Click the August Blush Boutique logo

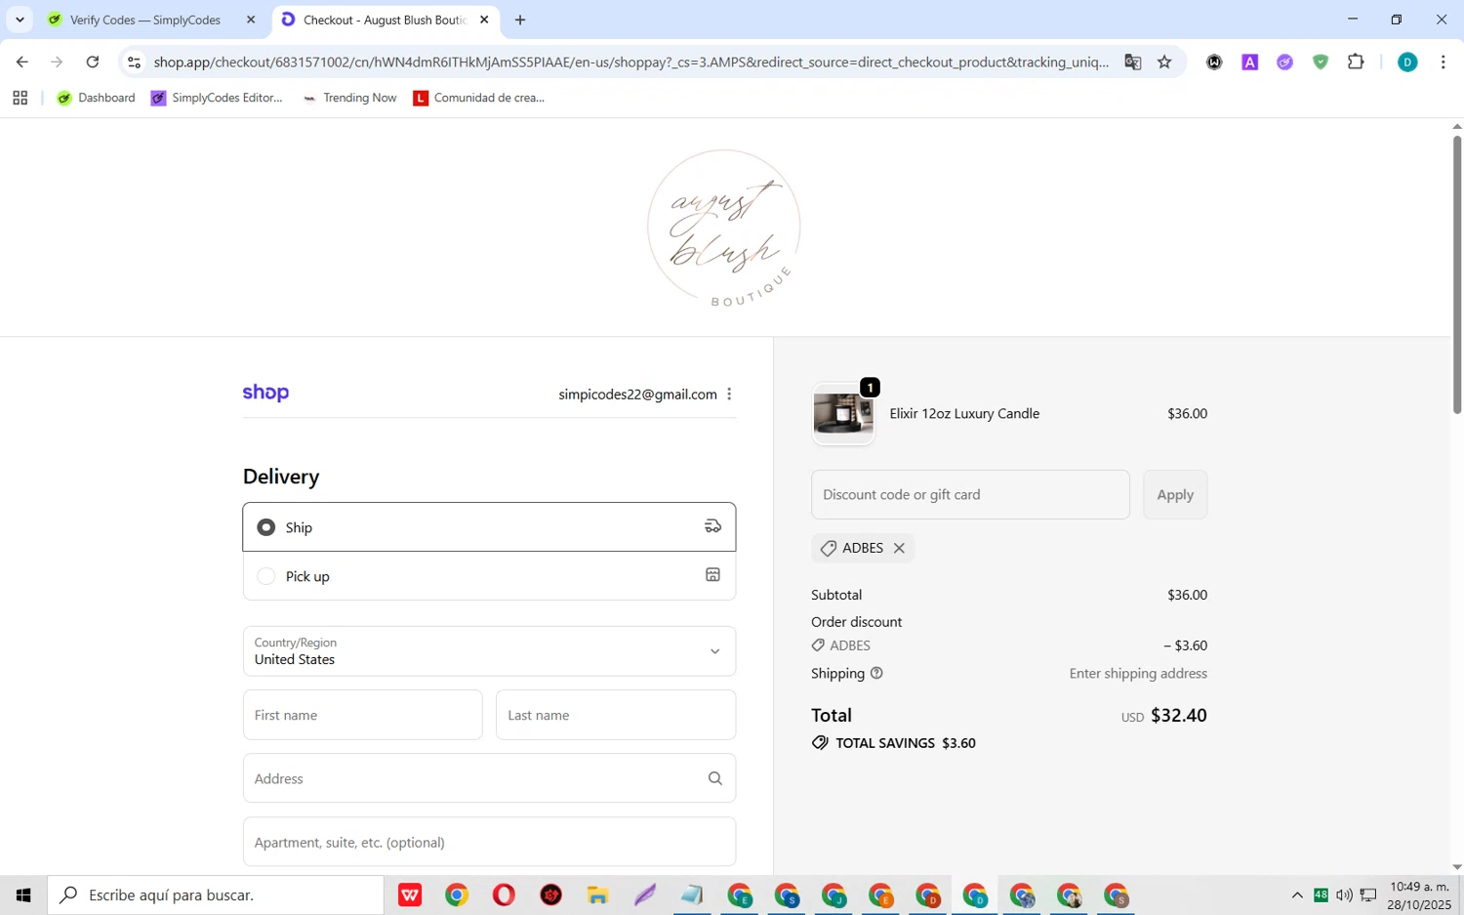(x=724, y=229)
